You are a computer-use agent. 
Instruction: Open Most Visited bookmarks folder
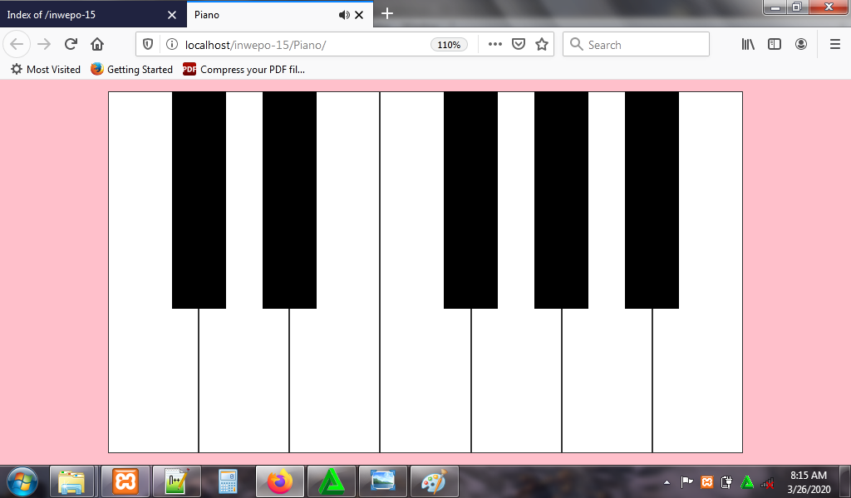[x=46, y=70]
